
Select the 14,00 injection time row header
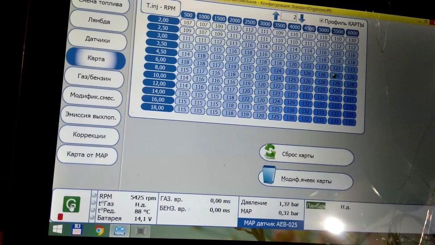(158, 91)
